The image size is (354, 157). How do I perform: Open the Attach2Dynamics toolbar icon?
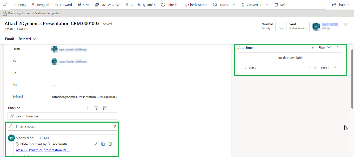[140, 4]
